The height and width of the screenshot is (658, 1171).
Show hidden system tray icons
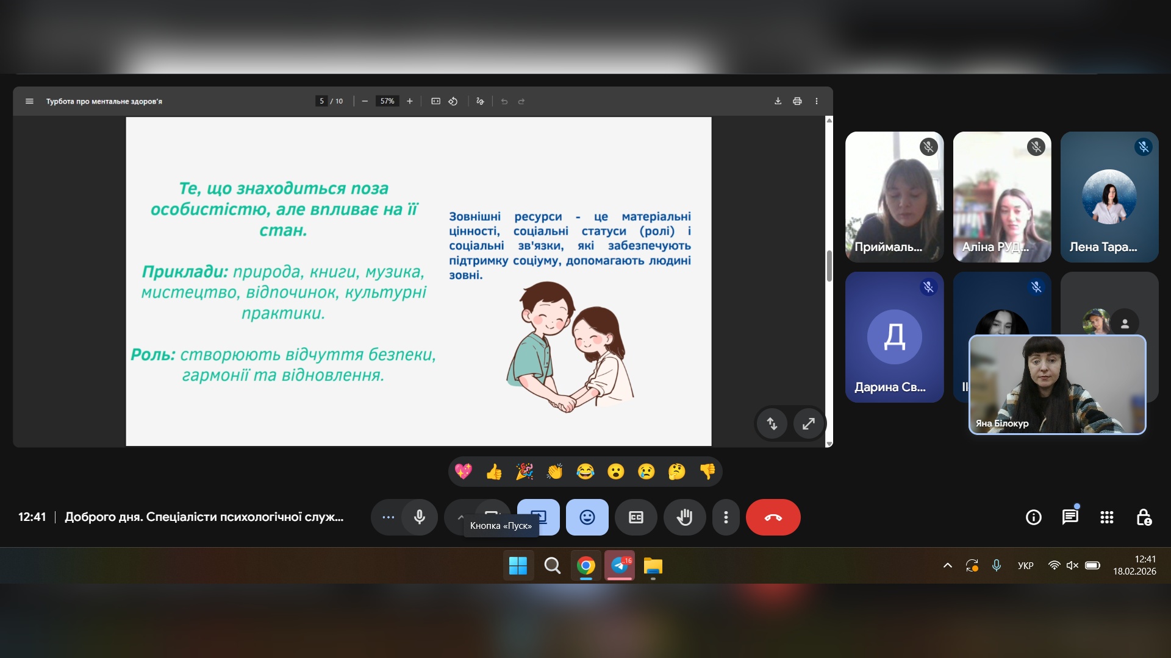pos(947,565)
